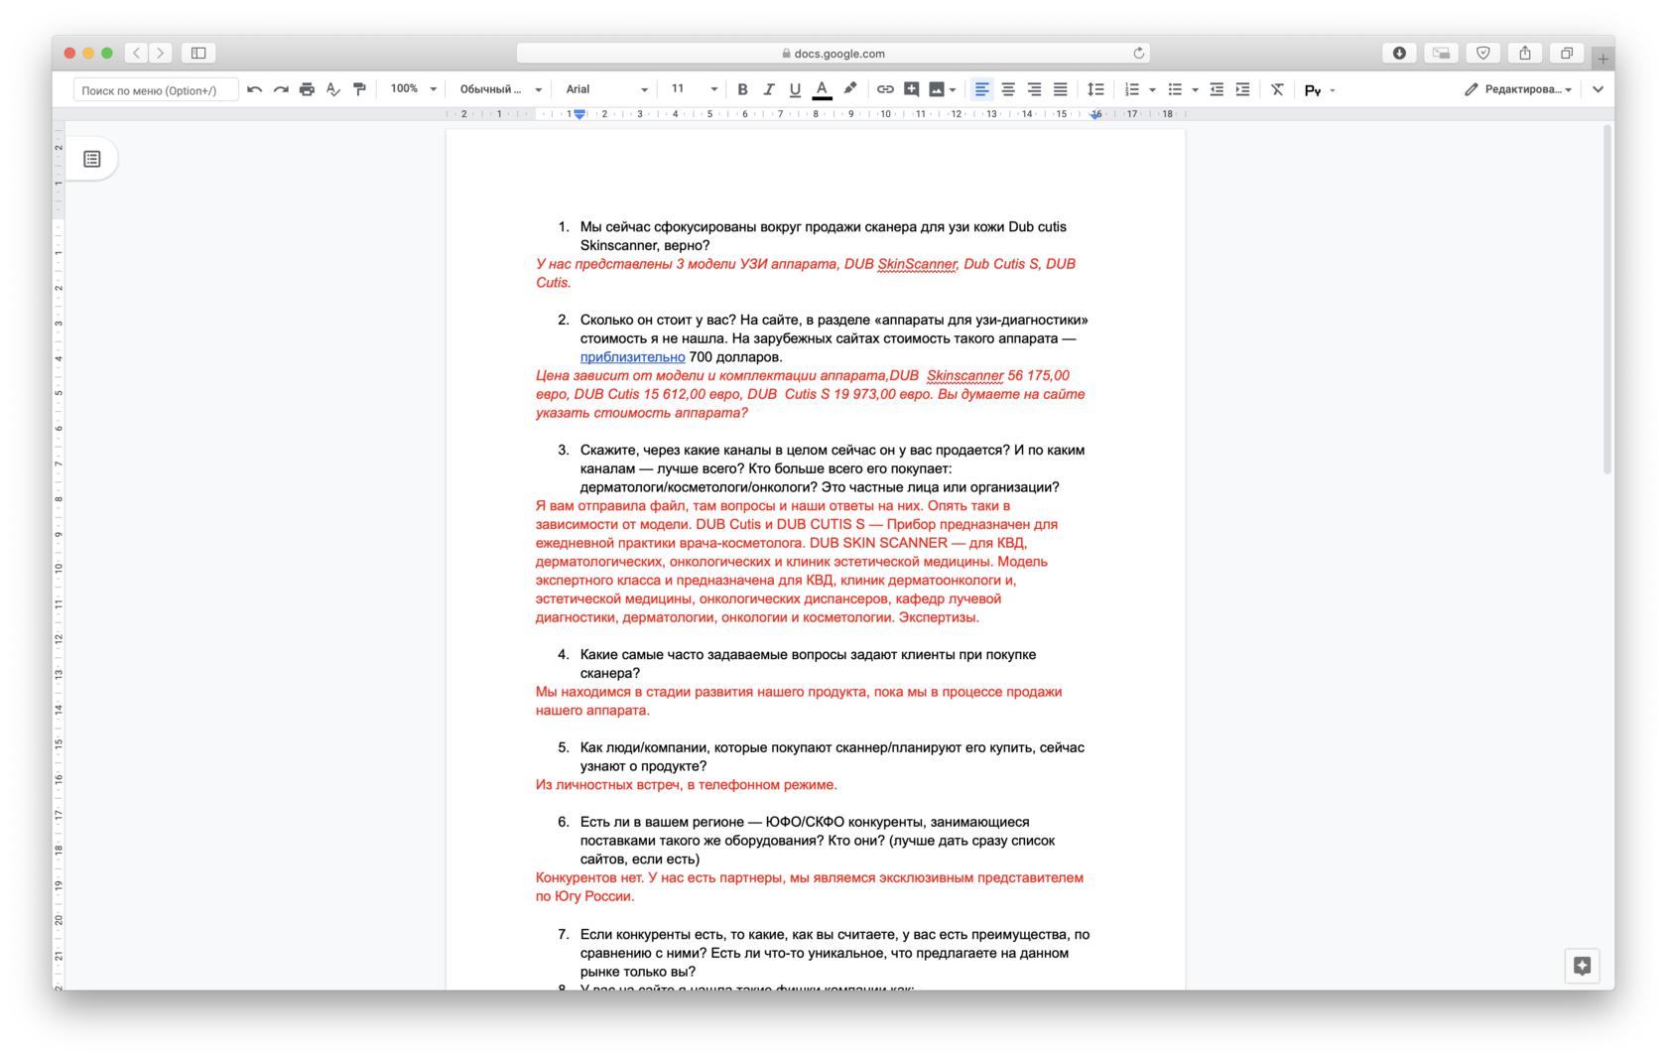Open line spacing options
The height and width of the screenshot is (1059, 1667).
pos(1095,89)
